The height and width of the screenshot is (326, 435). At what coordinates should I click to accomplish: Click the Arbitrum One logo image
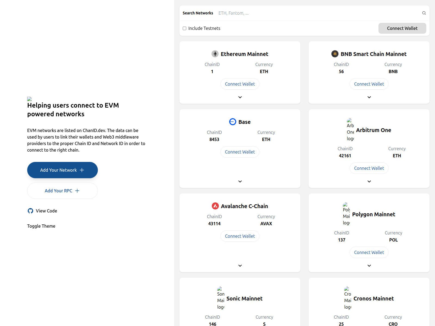(350, 130)
